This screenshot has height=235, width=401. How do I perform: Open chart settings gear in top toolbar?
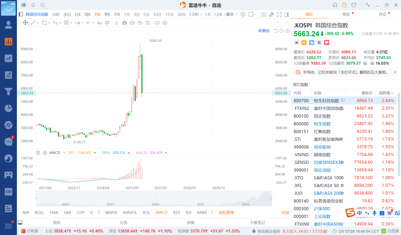(243, 14)
